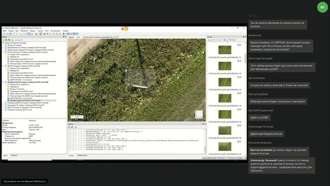330x186 pixels.
Task: Expand Фигуры folder in Ортофотоплан chunk
Action: [x=6, y=89]
